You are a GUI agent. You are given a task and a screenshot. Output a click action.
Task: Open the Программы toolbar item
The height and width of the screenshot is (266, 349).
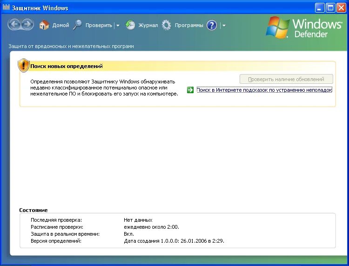pyautogui.click(x=189, y=26)
